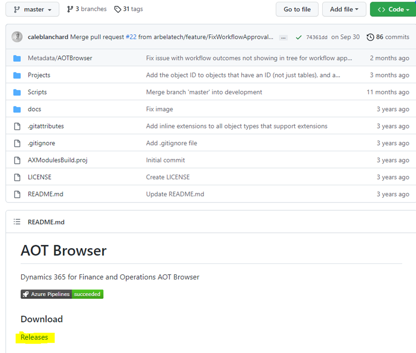Screen dimensions: 416x353
Task: Click the README table of contents icon
Action: click(x=17, y=222)
